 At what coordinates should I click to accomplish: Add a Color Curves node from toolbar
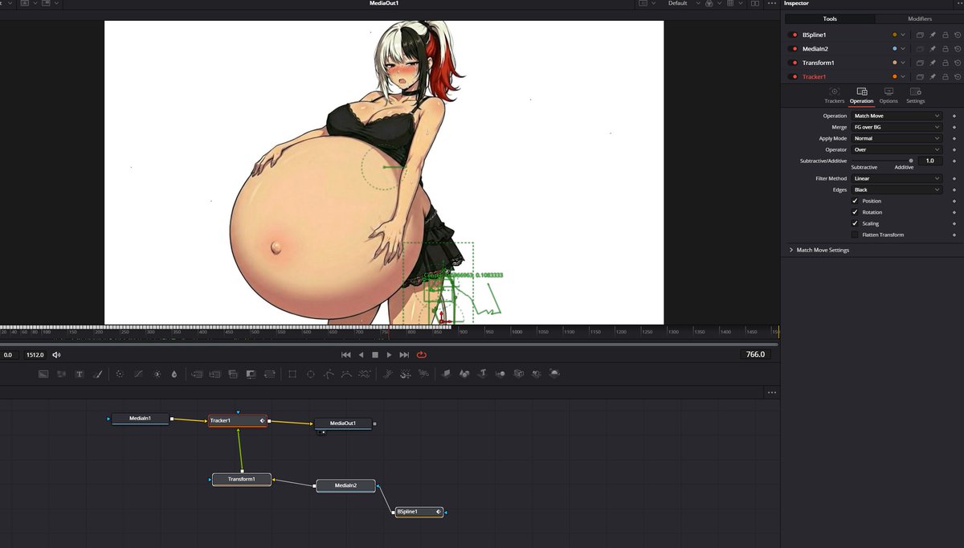coord(137,374)
